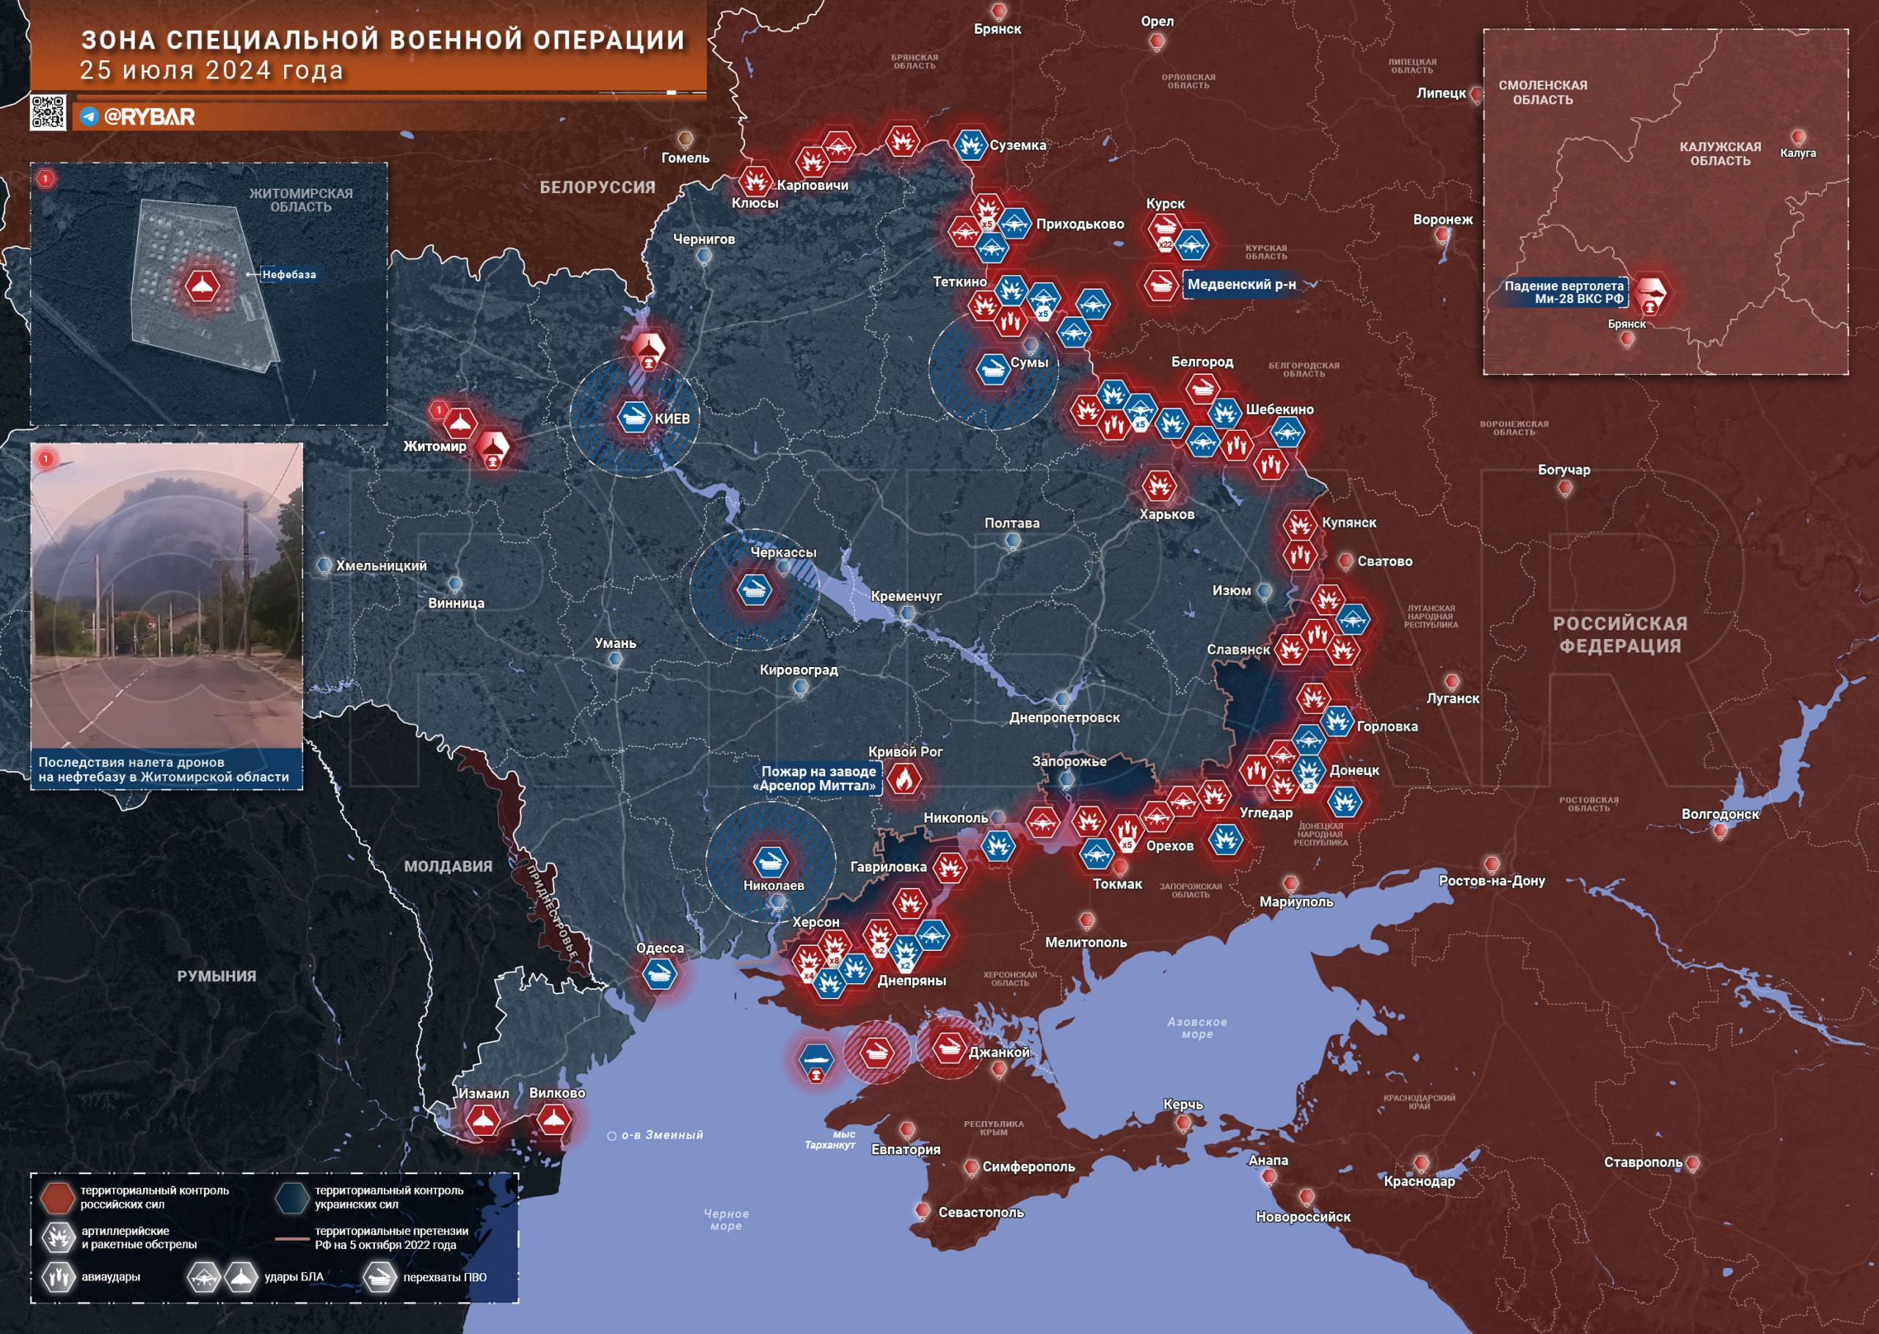Click the red drone icon on Нефтебаза inset

pos(202,286)
